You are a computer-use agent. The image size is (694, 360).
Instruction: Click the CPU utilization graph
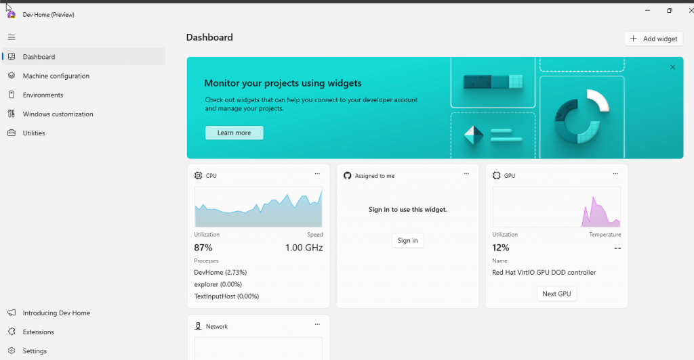(x=258, y=206)
